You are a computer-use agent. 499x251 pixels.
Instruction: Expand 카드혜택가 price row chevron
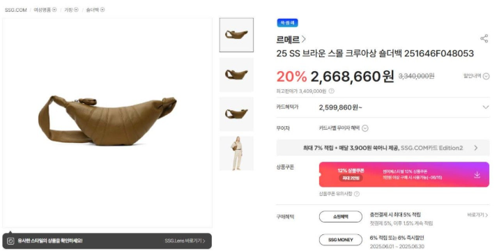coord(486,107)
